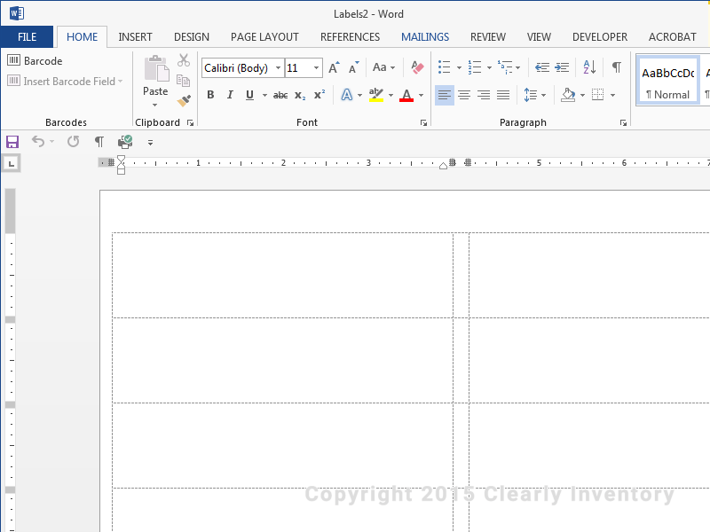Decrease paragraph indent

[542, 68]
